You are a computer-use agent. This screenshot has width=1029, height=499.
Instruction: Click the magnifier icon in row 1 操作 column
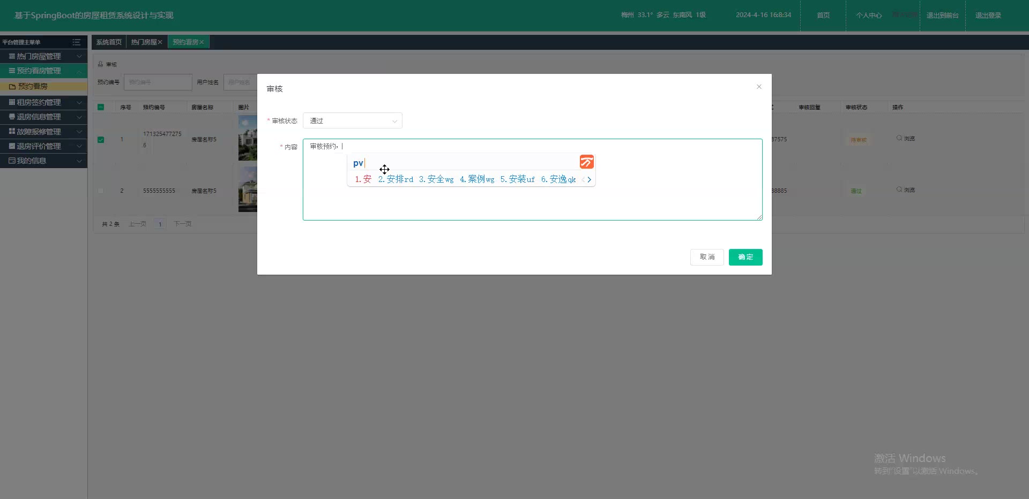(899, 138)
